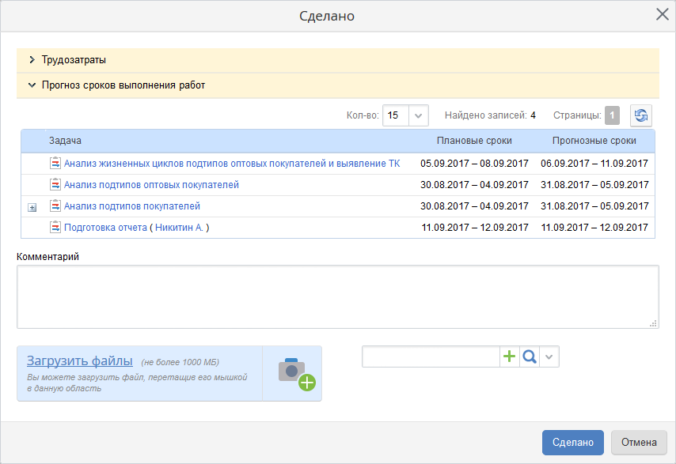Close the Сделано dialog window
The image size is (676, 464).
tap(662, 14)
